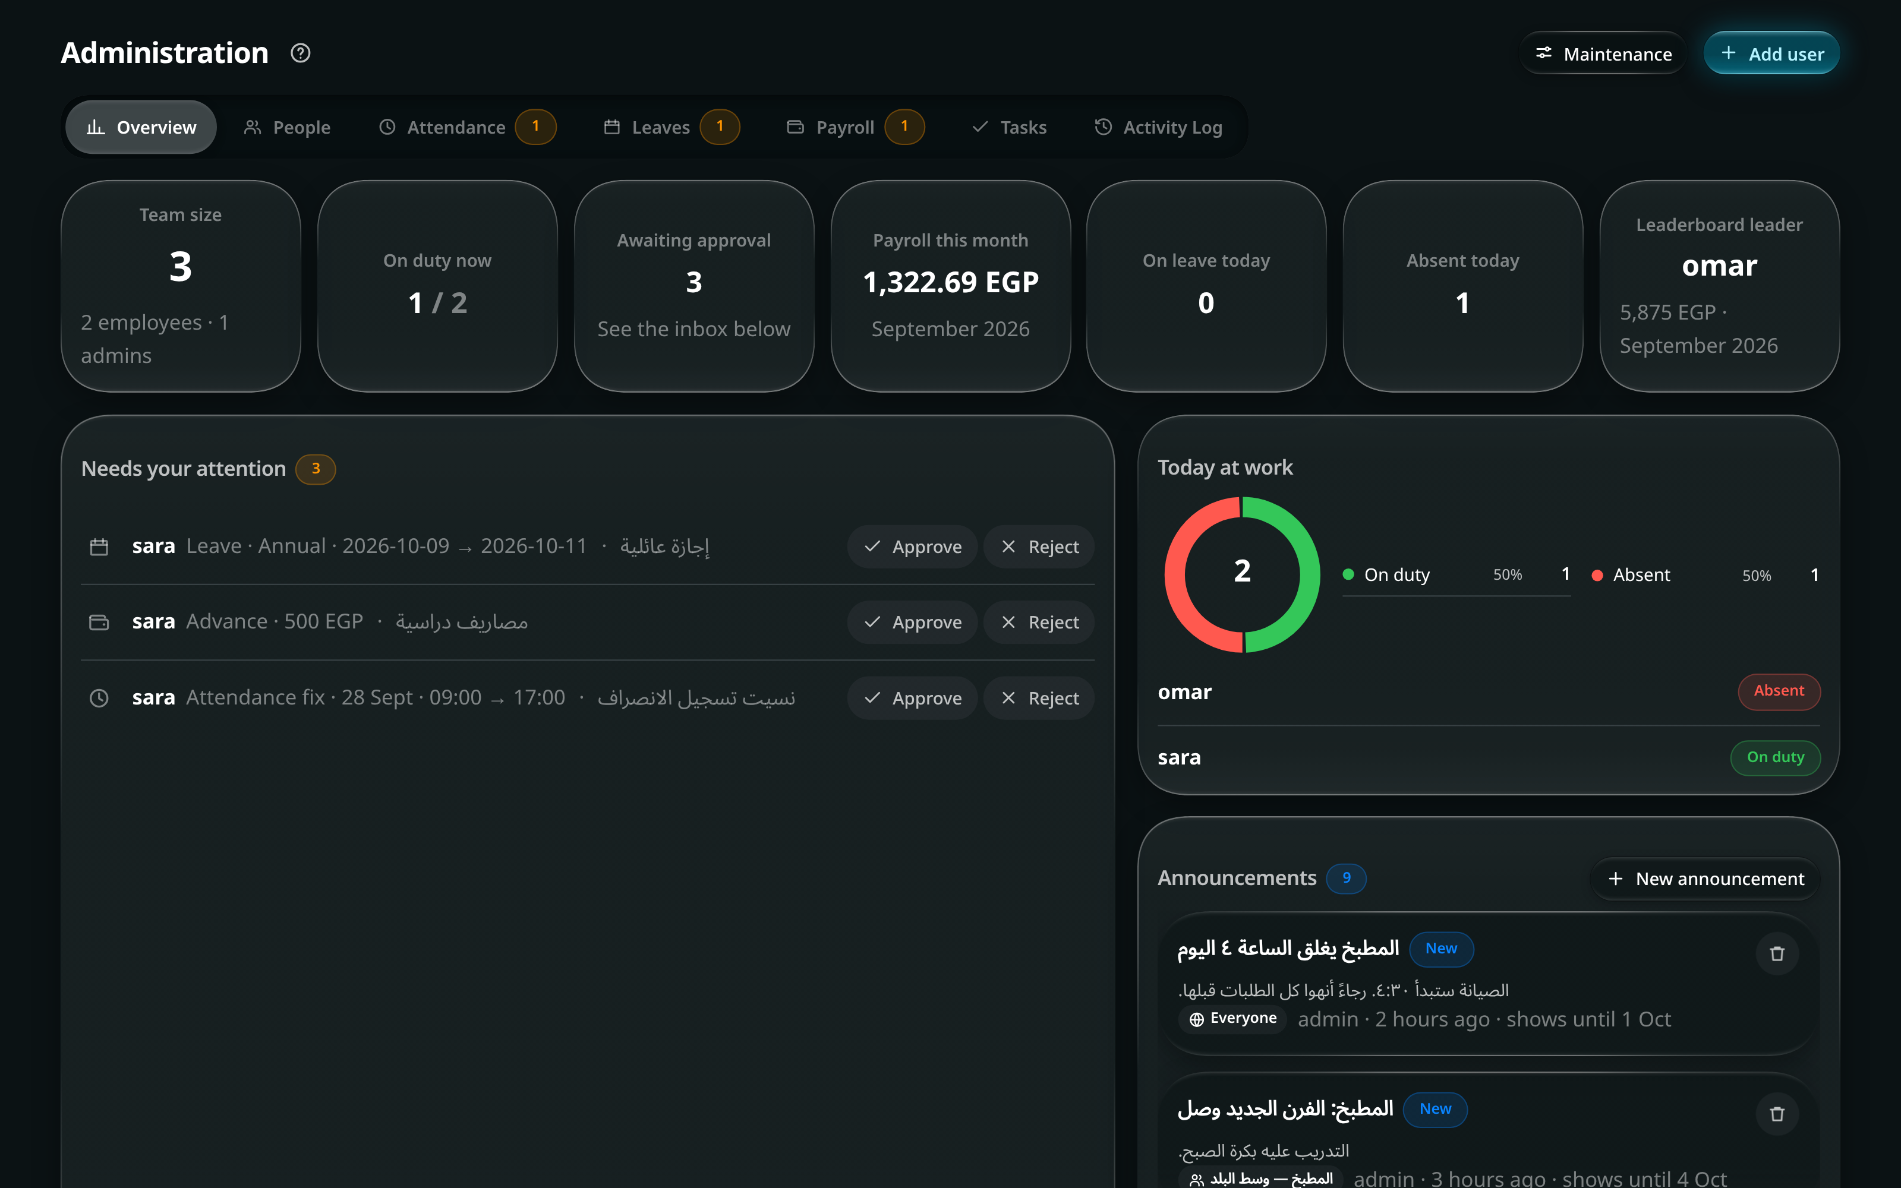Viewport: 1901px width, 1188px height.
Task: Click the wallet icon on sara's advance request
Action: (x=99, y=623)
